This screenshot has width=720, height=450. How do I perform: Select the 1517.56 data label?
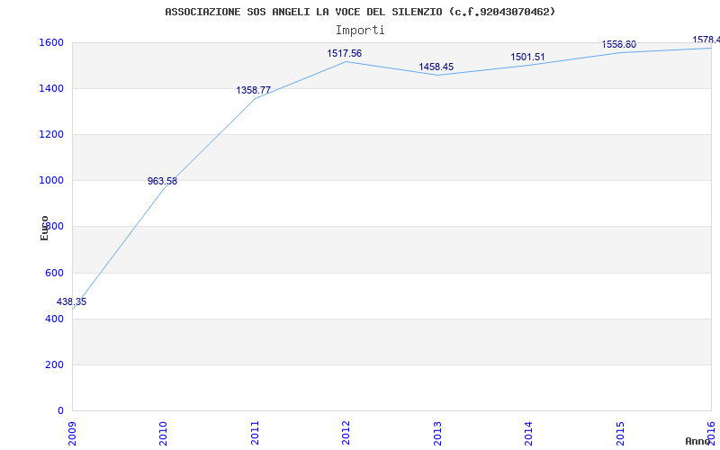(x=345, y=53)
